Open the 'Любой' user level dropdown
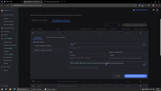The image size is (161, 91). point(127,55)
